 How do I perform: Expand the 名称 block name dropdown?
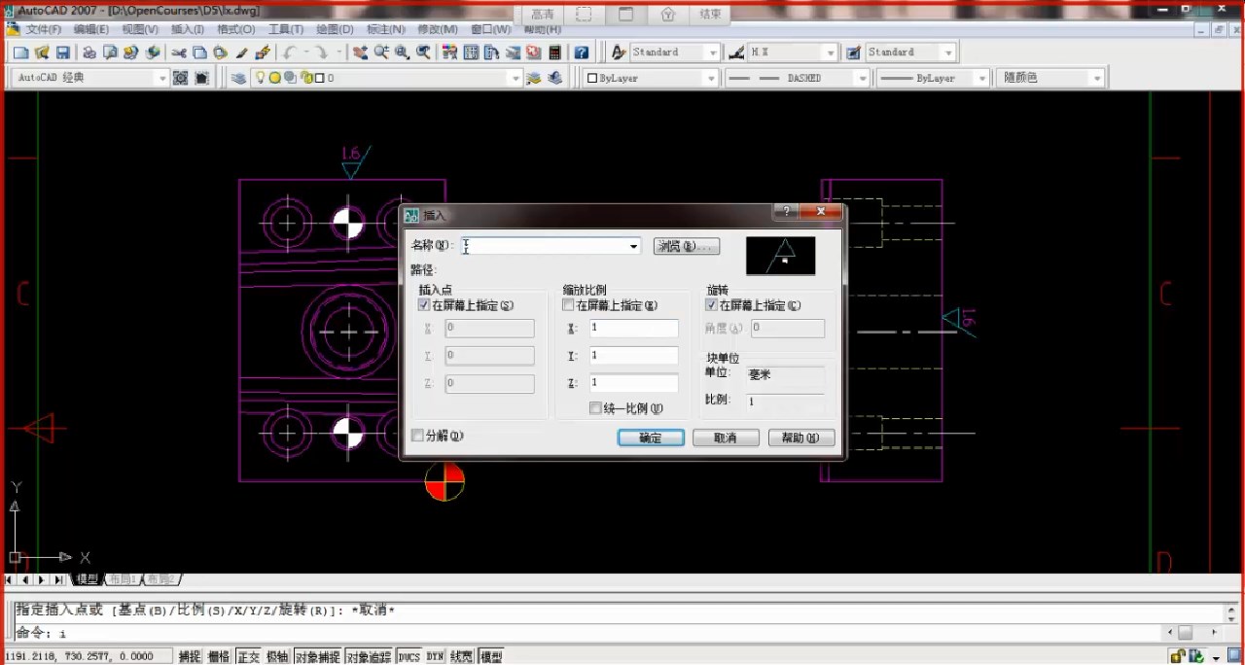[x=633, y=247]
